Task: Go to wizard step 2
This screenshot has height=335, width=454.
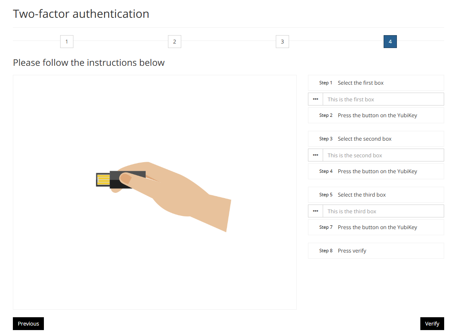Action: (174, 42)
